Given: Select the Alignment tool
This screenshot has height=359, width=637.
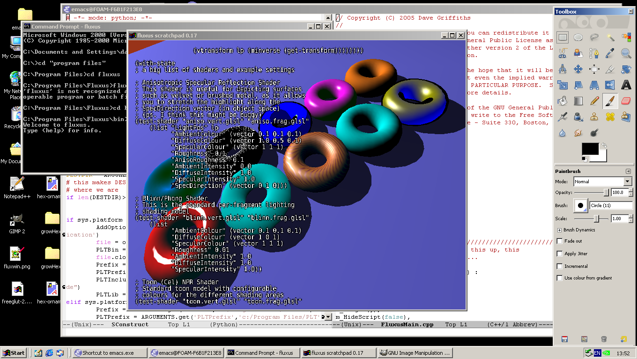Looking at the screenshot, I should pos(594,69).
